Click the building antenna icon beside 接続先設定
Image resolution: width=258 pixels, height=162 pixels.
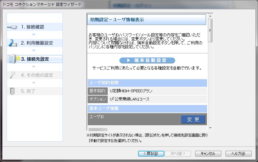pos(14,59)
